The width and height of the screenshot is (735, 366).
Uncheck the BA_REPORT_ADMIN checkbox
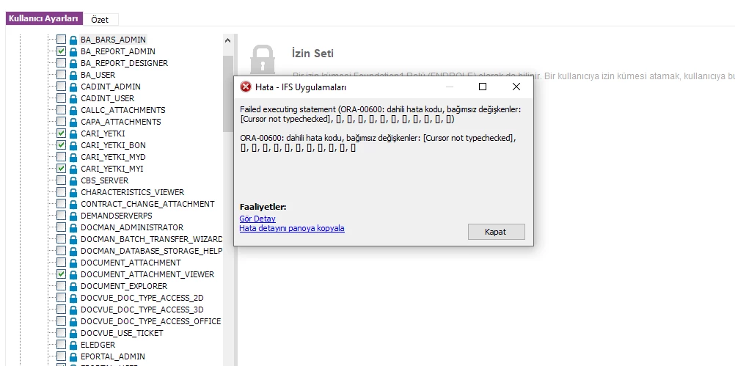(62, 51)
